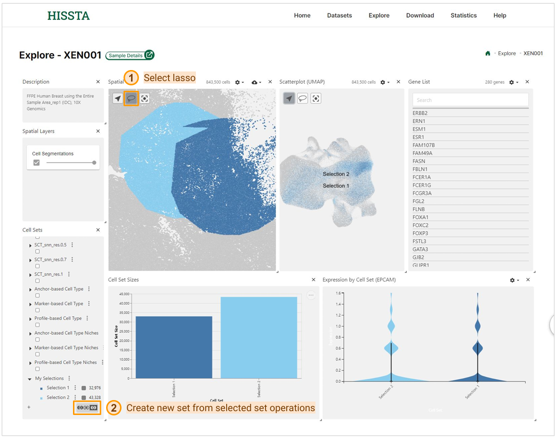Select the pointer tool in Spatial view

tap(118, 98)
